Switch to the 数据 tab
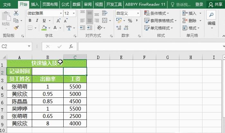 [x=76, y=4]
